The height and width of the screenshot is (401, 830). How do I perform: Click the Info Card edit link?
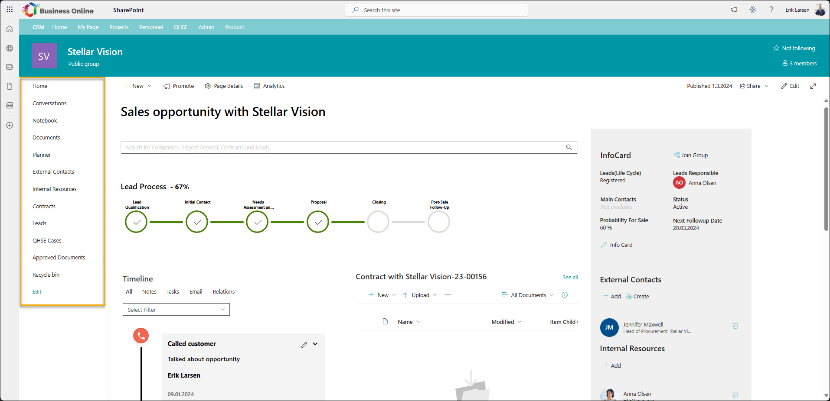617,245
